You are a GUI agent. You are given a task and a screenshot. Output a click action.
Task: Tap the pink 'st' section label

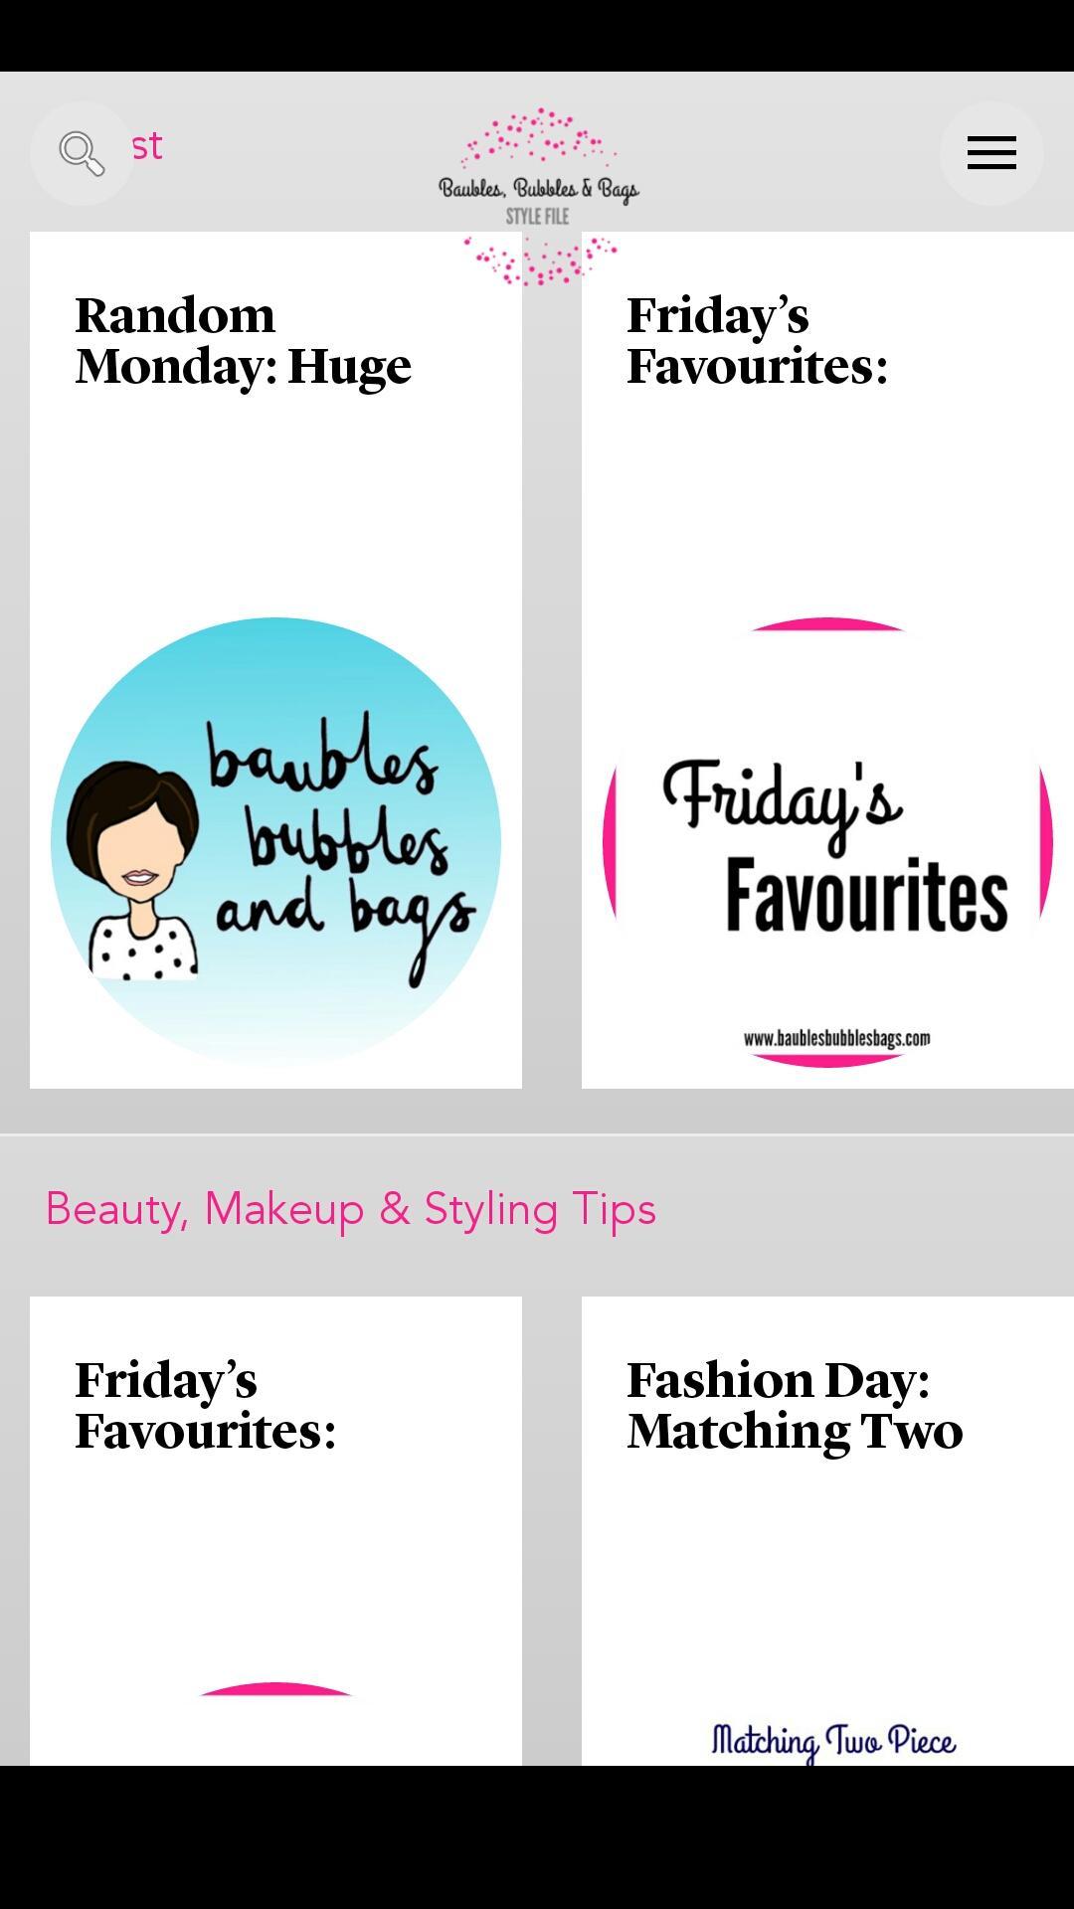(147, 147)
